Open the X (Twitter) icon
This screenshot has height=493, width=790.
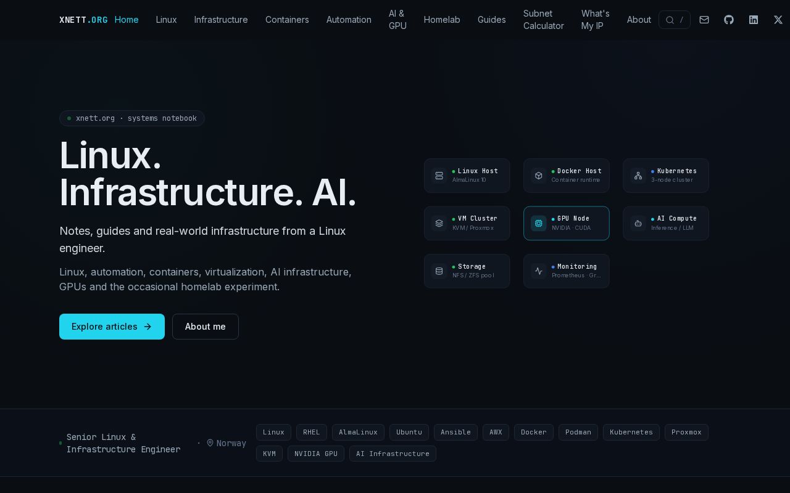coord(778,20)
